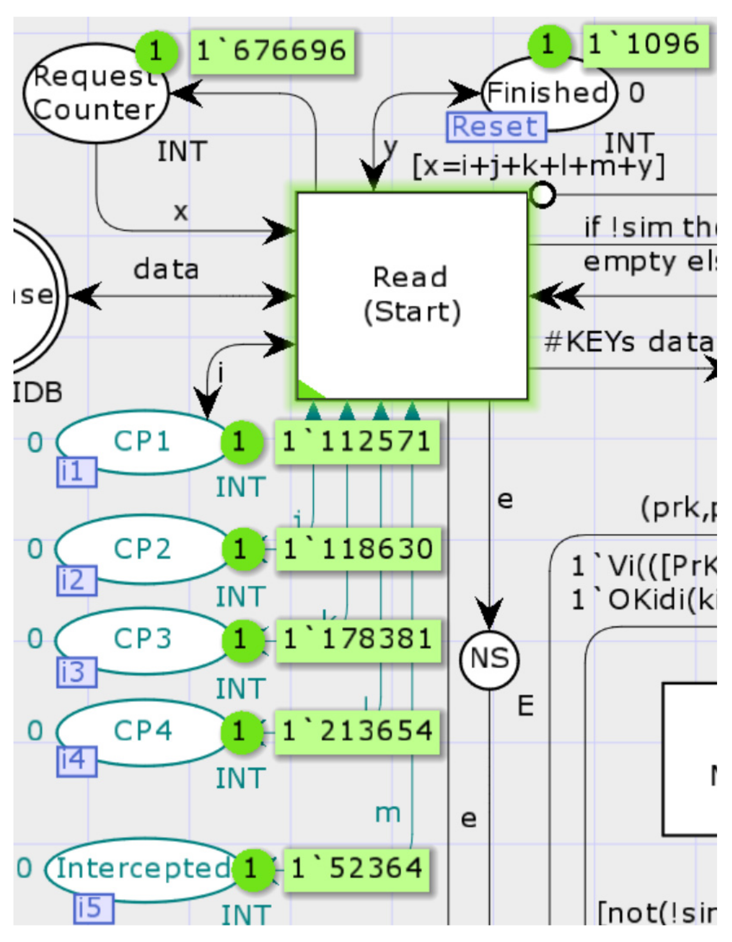Select the NS place circle
This screenshot has width=732, height=942.
coord(489,659)
